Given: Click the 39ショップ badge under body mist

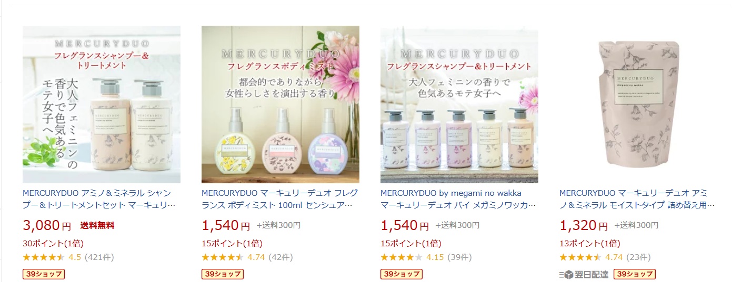Looking at the screenshot, I should pyautogui.click(x=223, y=274).
